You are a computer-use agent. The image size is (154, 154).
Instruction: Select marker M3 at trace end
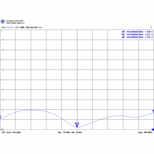[x=153, y=112]
